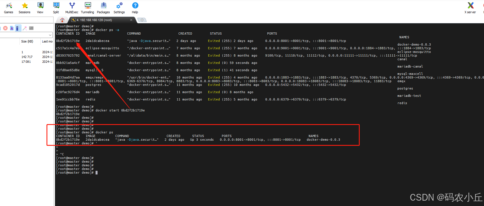The image size is (484, 206).
Task: Click the 'Up 3 seconds' status text
Action: point(202,140)
